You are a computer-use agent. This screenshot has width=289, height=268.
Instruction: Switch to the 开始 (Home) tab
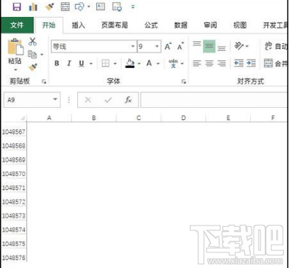pos(49,25)
